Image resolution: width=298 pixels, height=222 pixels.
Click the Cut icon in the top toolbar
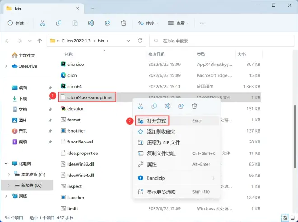tap(42, 23)
